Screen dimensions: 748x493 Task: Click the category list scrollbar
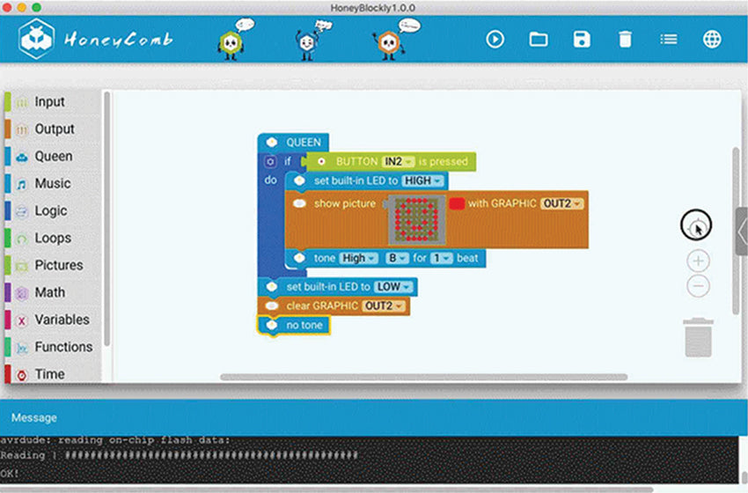tap(106, 218)
